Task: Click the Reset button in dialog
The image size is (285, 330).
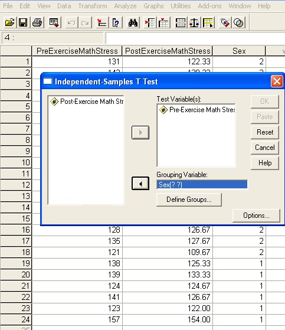Action: click(265, 132)
